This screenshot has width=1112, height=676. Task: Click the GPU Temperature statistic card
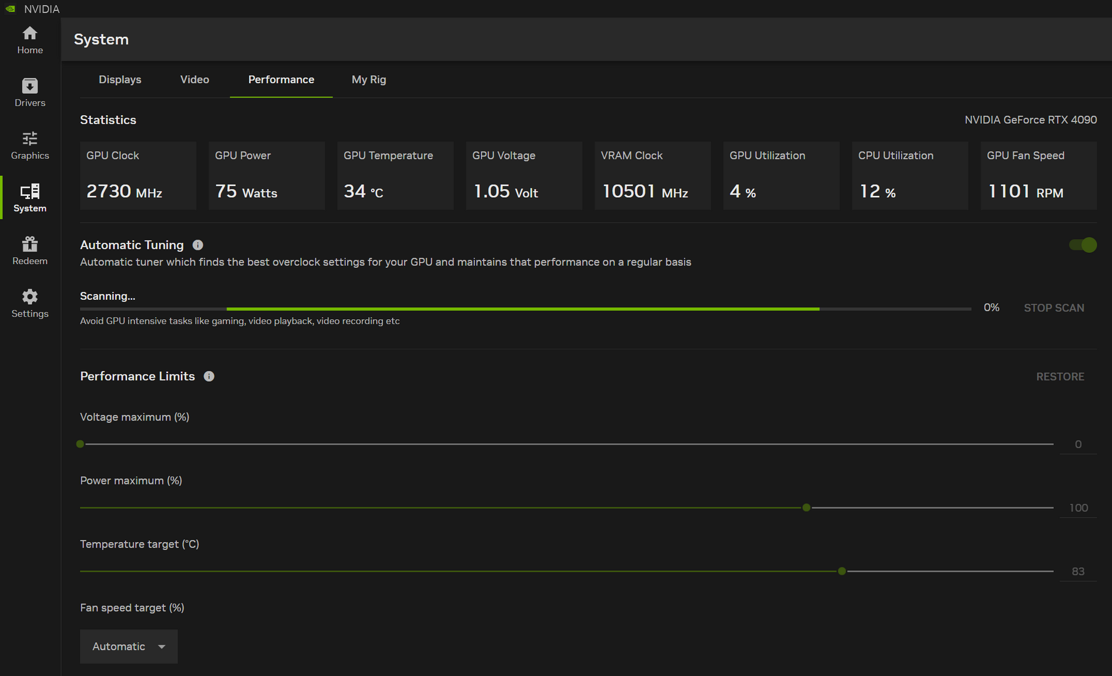coord(395,175)
